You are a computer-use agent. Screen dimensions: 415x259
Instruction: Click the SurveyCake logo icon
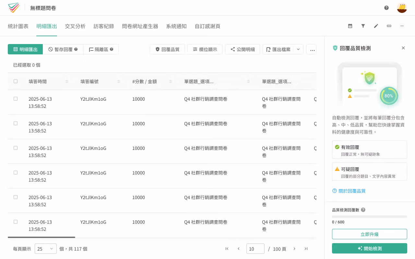tap(14, 8)
